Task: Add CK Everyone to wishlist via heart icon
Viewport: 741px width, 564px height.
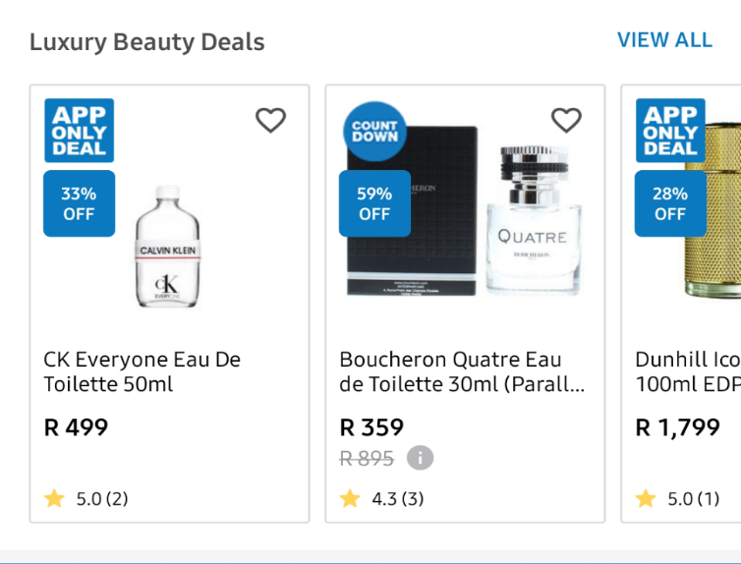Action: click(271, 120)
